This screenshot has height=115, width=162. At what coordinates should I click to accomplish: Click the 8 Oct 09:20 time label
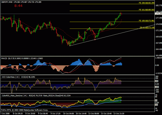click(x=18, y=113)
